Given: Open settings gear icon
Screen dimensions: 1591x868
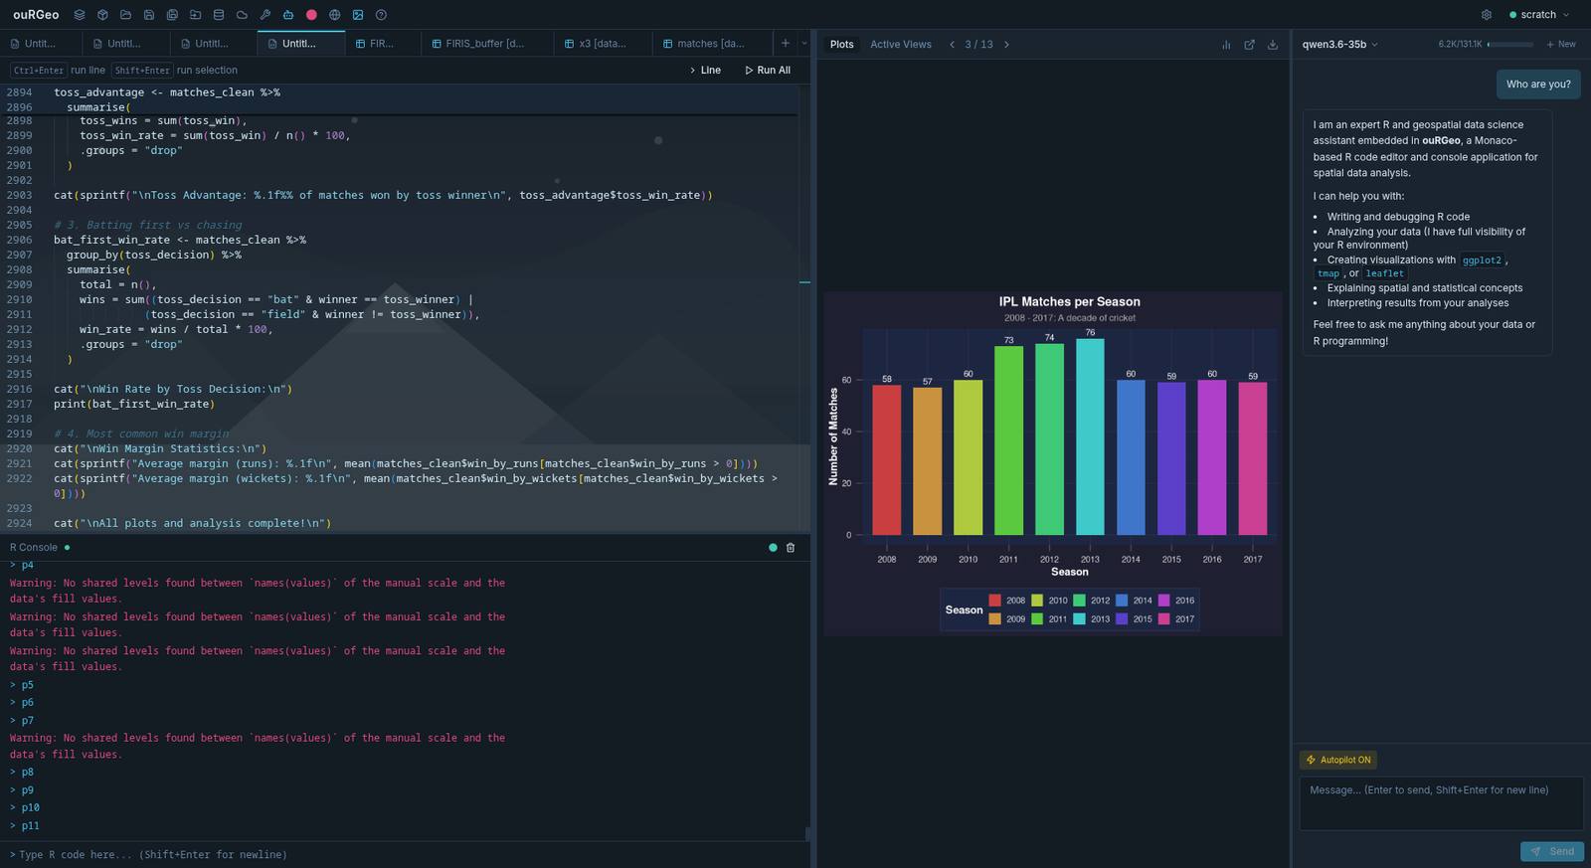Looking at the screenshot, I should [1487, 15].
